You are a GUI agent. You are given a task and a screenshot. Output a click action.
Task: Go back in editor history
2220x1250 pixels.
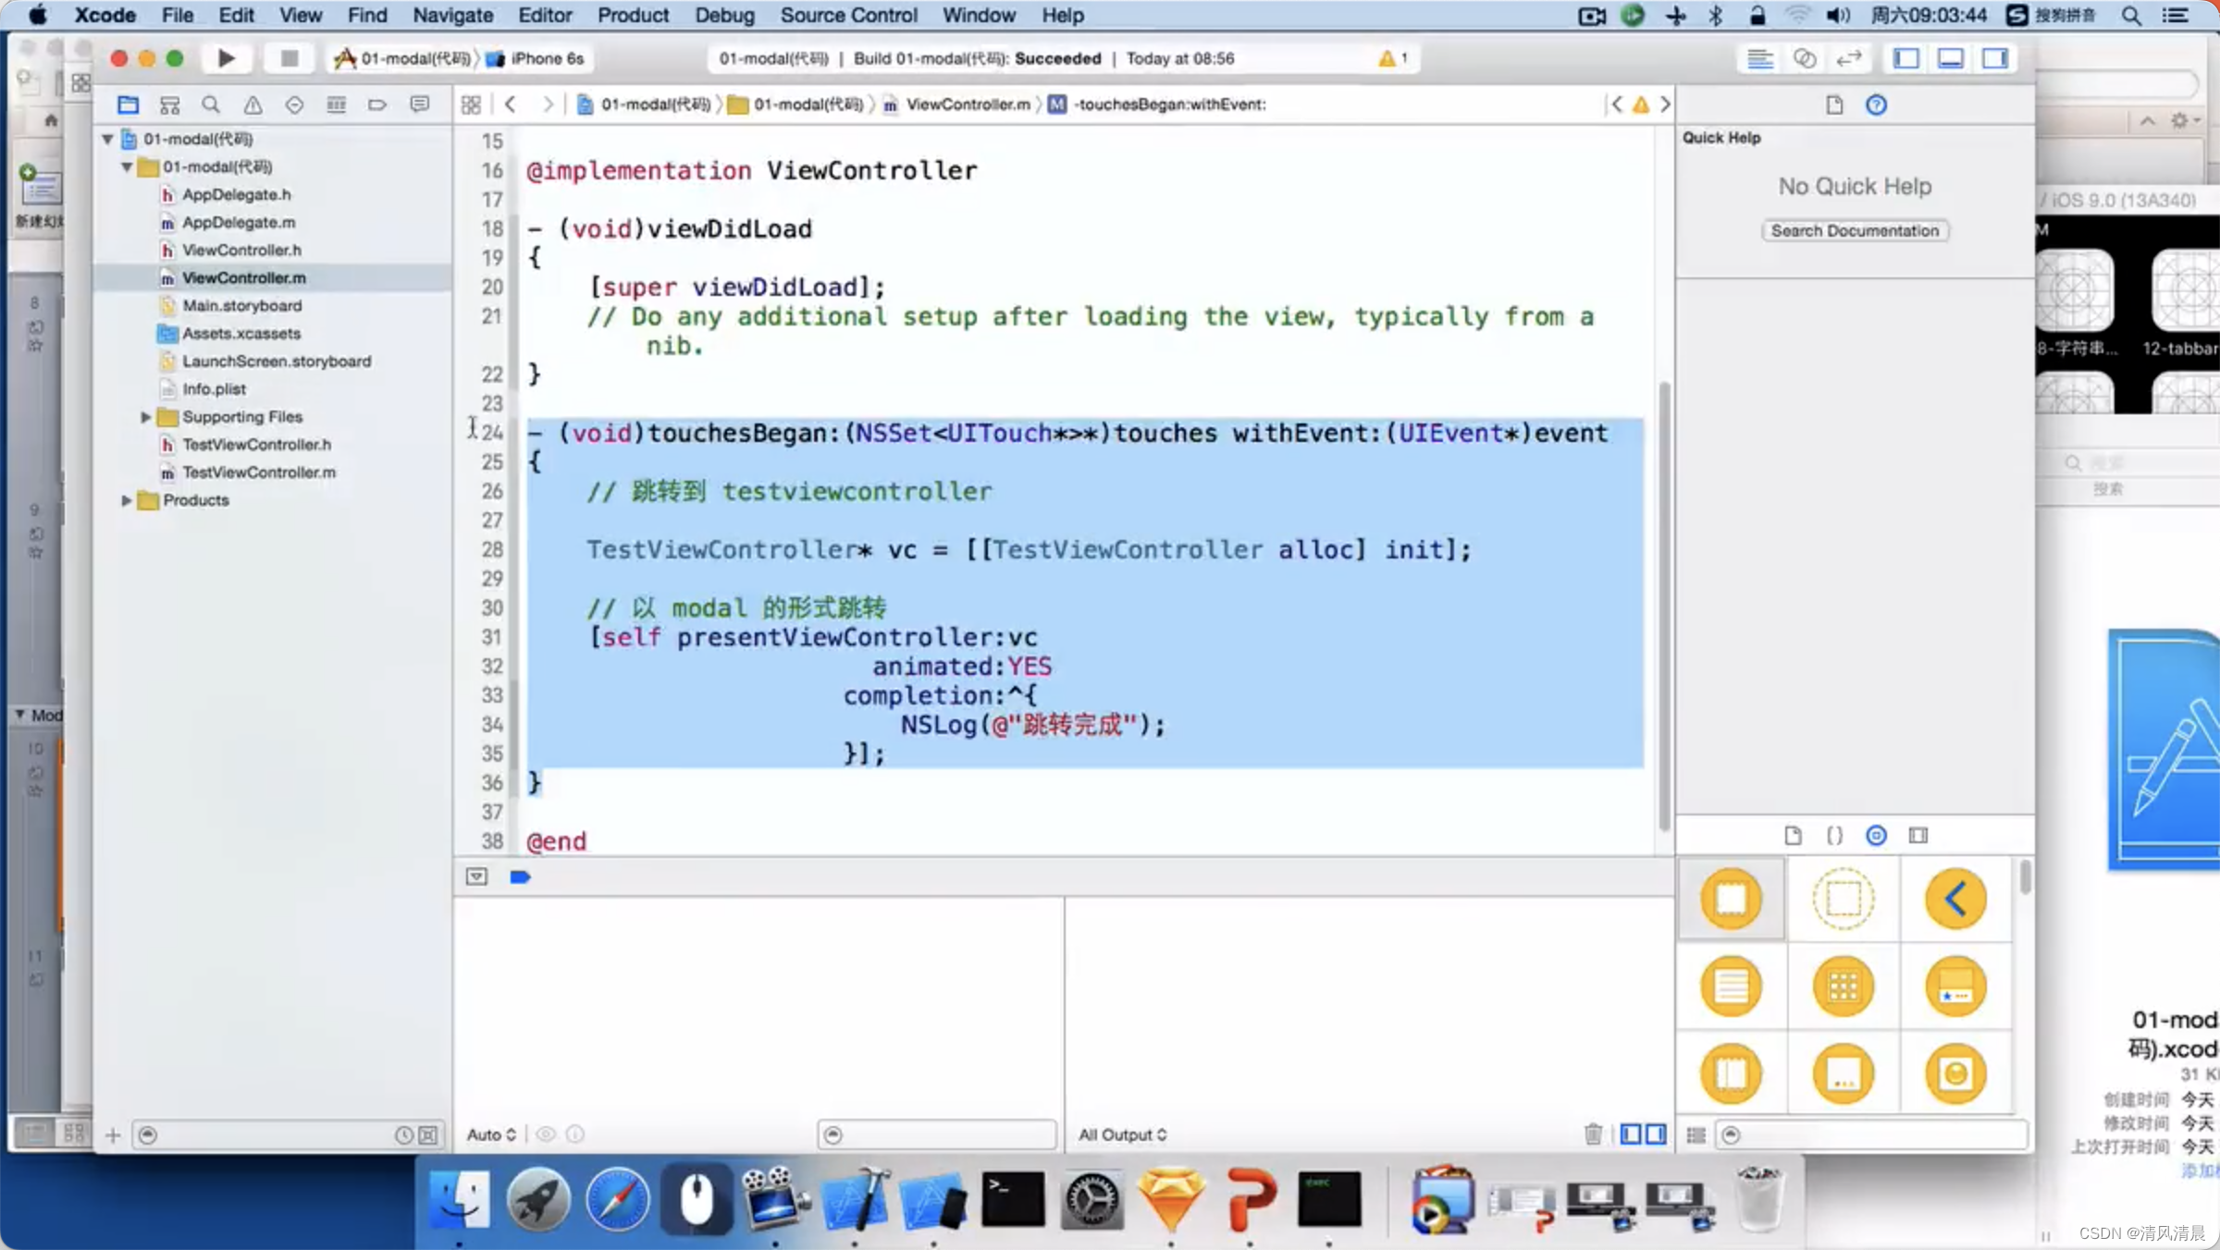tap(511, 104)
